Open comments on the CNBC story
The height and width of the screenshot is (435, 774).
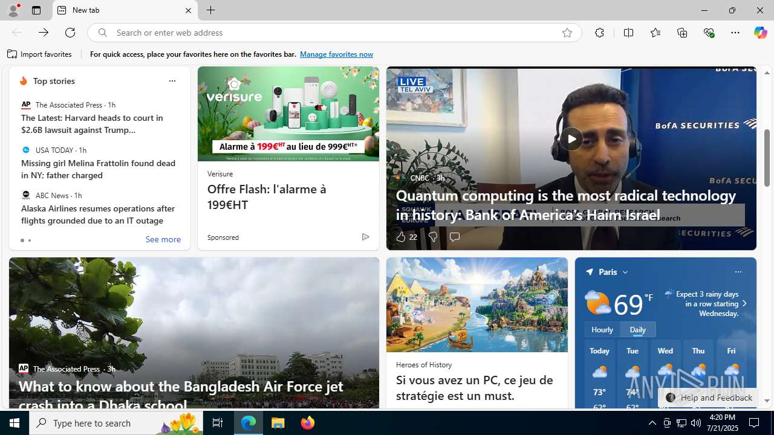(x=454, y=237)
